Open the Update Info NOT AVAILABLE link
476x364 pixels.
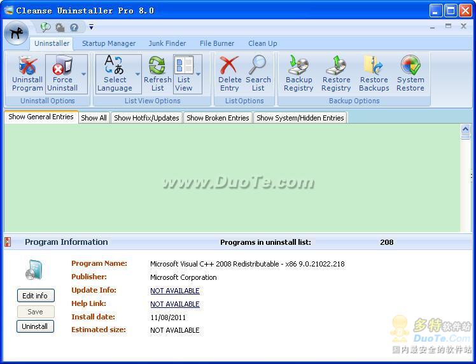175,291
